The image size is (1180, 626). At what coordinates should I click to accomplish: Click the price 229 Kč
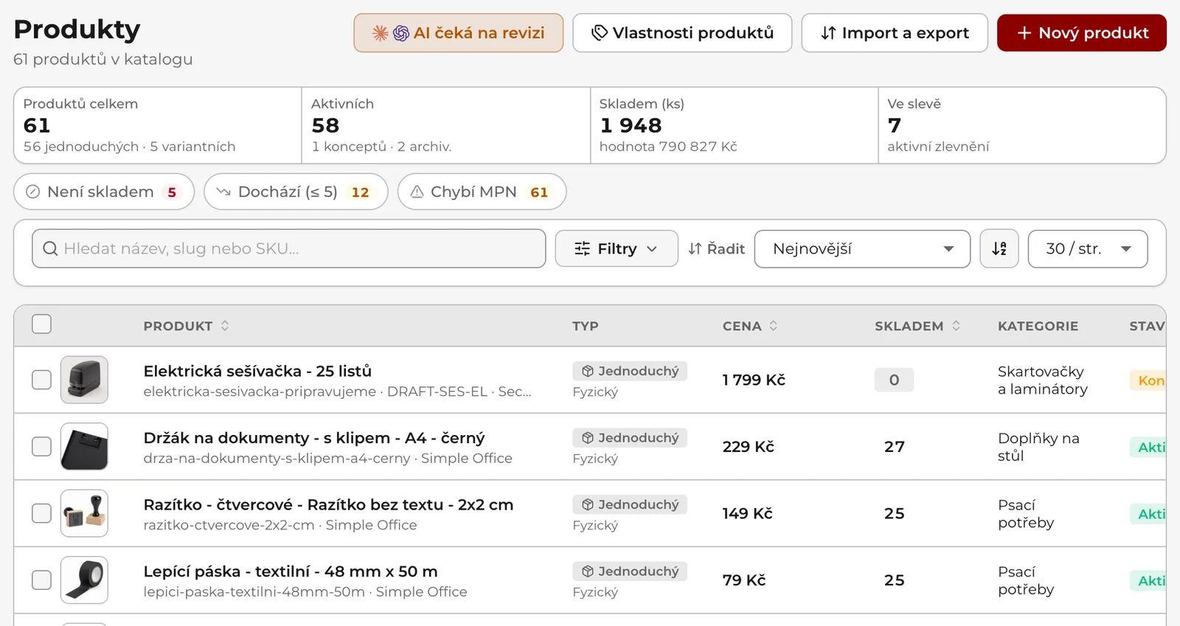tap(748, 447)
